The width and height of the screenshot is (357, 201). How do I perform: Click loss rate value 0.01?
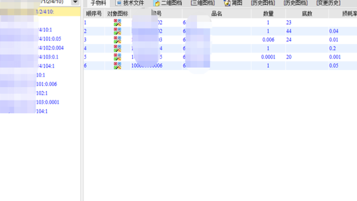[x=334, y=40]
